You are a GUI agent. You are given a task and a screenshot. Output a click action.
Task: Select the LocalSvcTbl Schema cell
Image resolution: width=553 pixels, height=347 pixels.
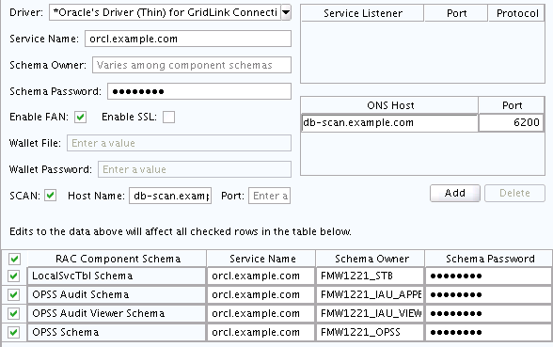(x=117, y=276)
